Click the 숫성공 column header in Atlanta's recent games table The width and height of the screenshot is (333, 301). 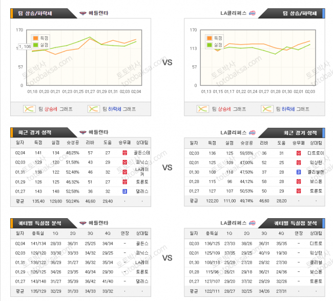(72, 143)
